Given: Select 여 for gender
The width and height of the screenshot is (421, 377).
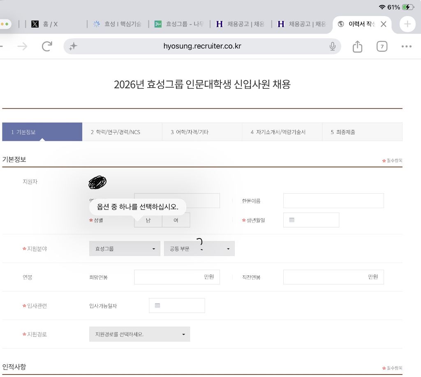Looking at the screenshot, I should coord(176,220).
